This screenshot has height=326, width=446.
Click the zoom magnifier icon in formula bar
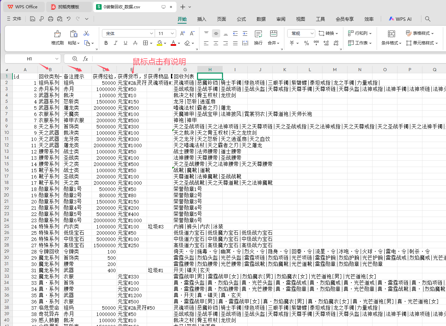click(x=75, y=59)
